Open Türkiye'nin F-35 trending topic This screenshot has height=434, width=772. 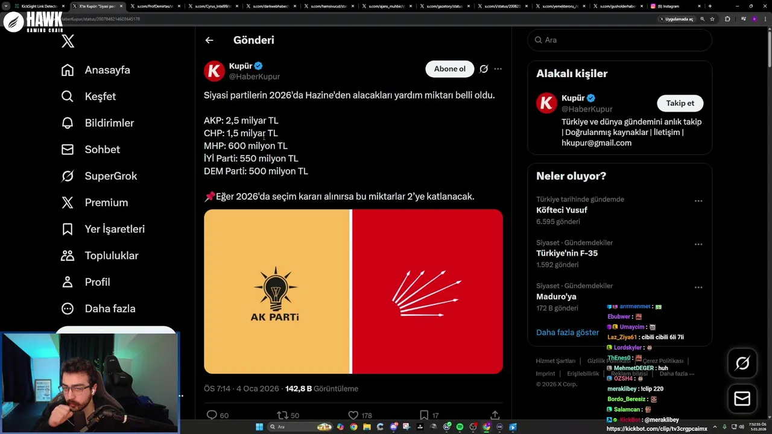tap(567, 253)
